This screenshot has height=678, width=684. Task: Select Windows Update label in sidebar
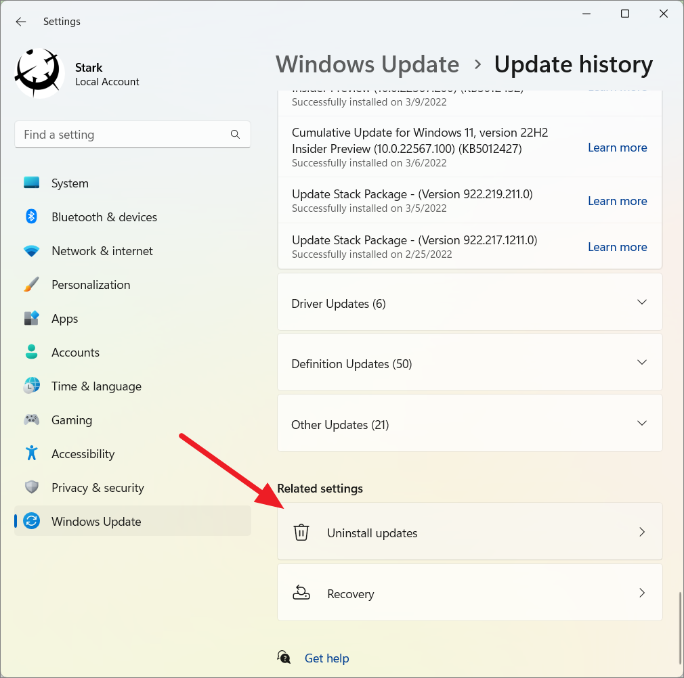click(x=96, y=522)
